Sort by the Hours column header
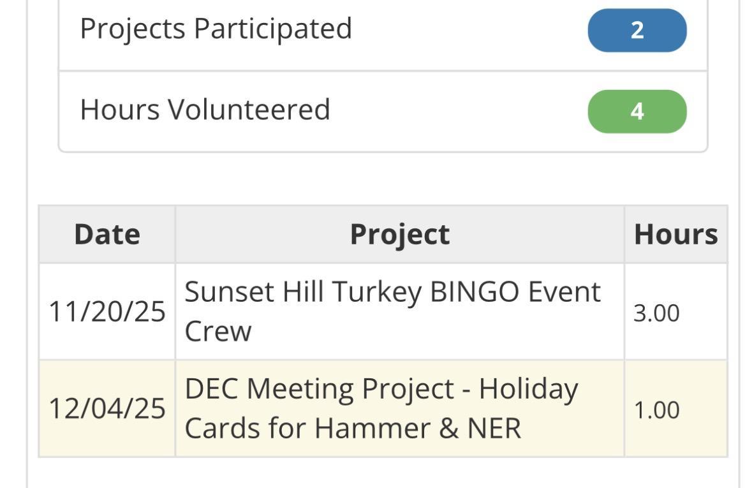Viewport: 752px width, 488px height. point(675,234)
